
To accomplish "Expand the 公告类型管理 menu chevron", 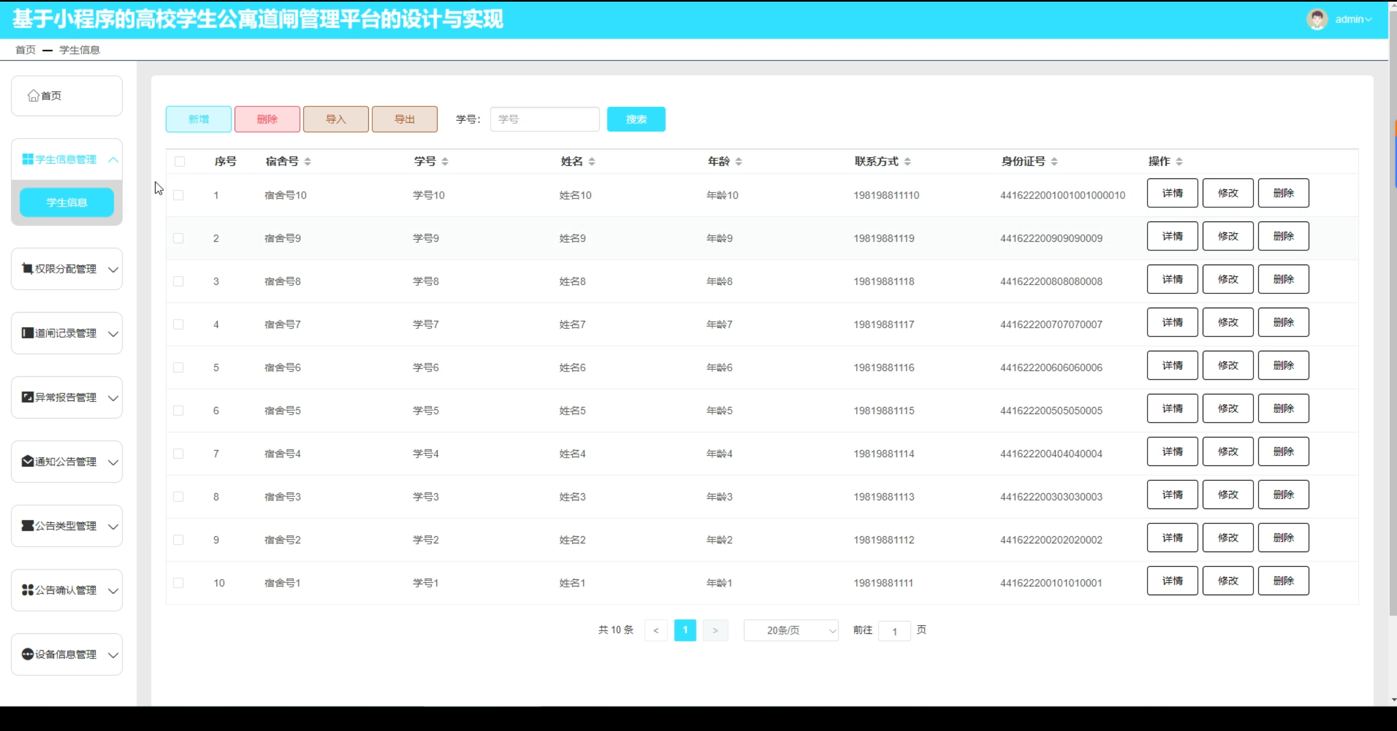I will [x=113, y=526].
